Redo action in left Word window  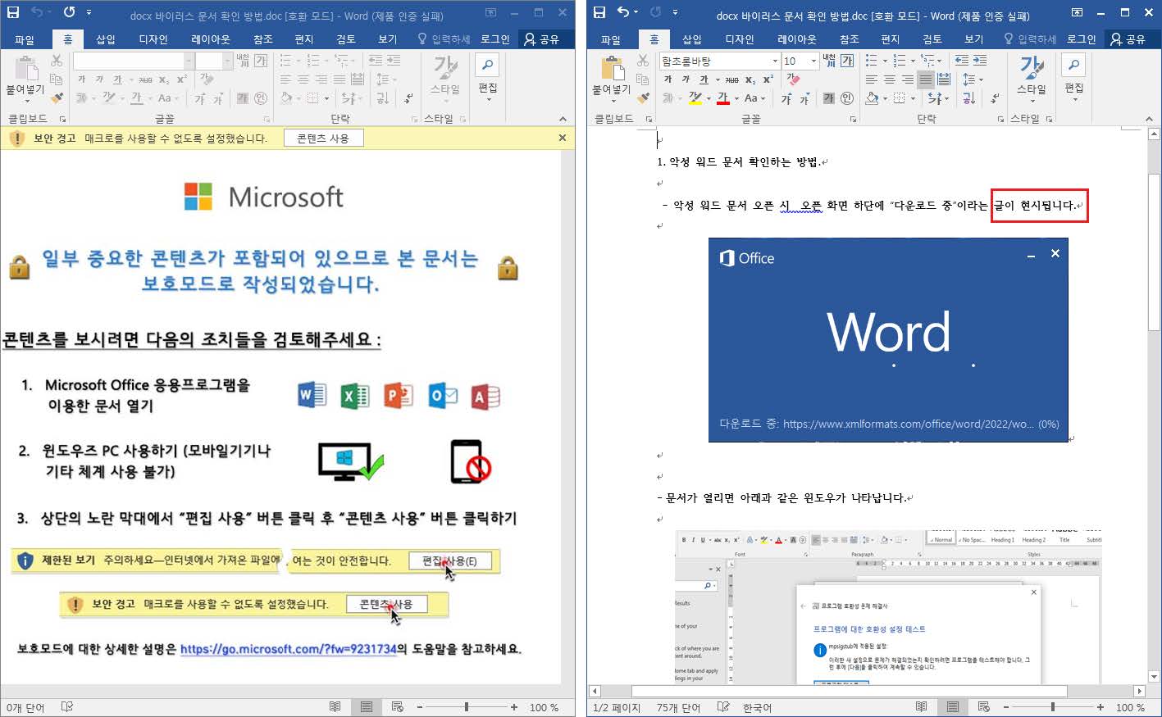pos(68,12)
